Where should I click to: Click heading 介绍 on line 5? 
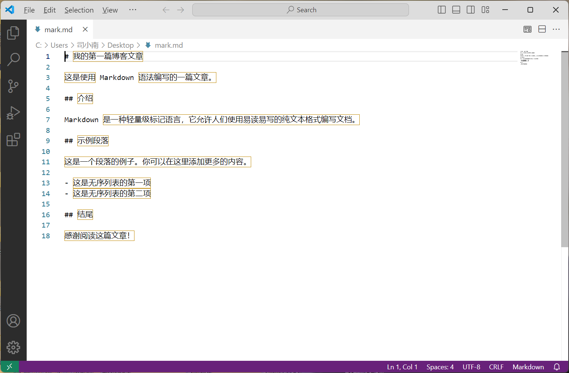[x=85, y=98]
